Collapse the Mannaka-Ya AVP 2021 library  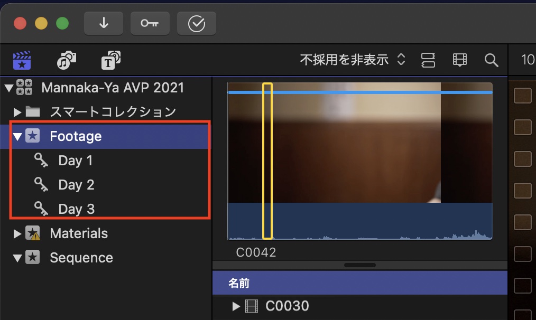pyautogui.click(x=9, y=88)
